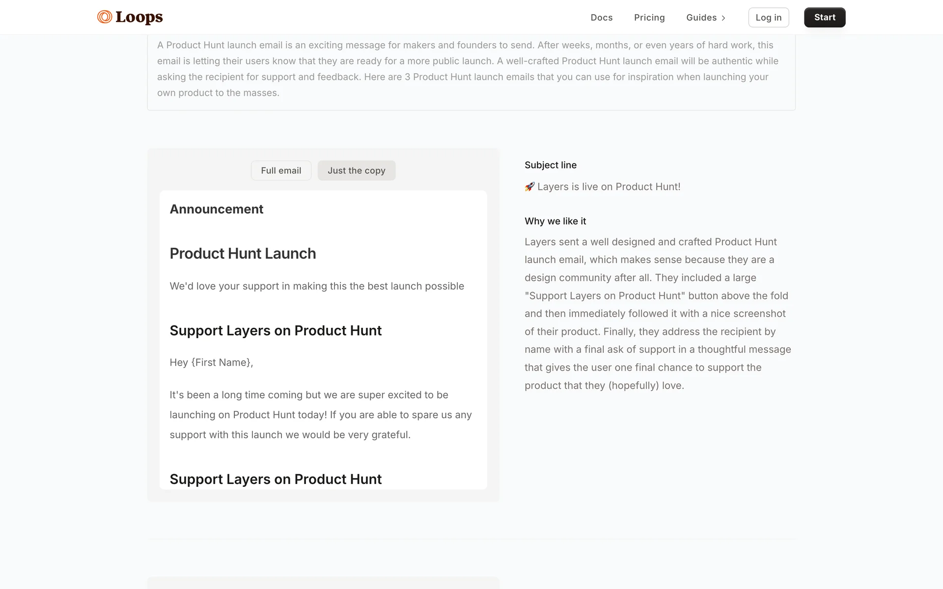This screenshot has width=943, height=589.
Task: Click the 'Subject line' label
Action: [x=550, y=165]
